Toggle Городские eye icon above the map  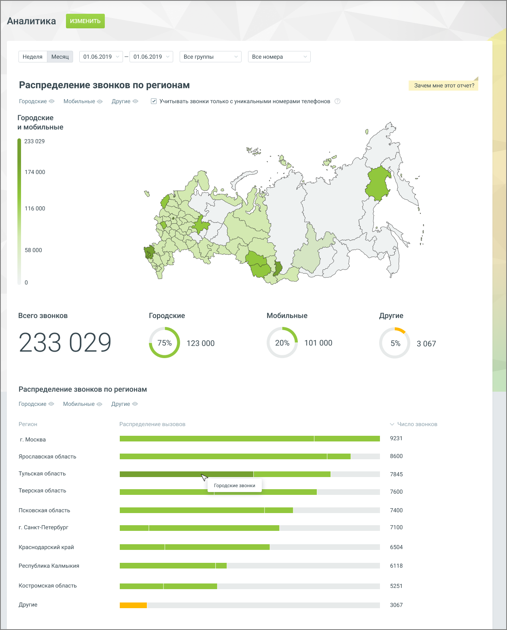[x=52, y=102]
